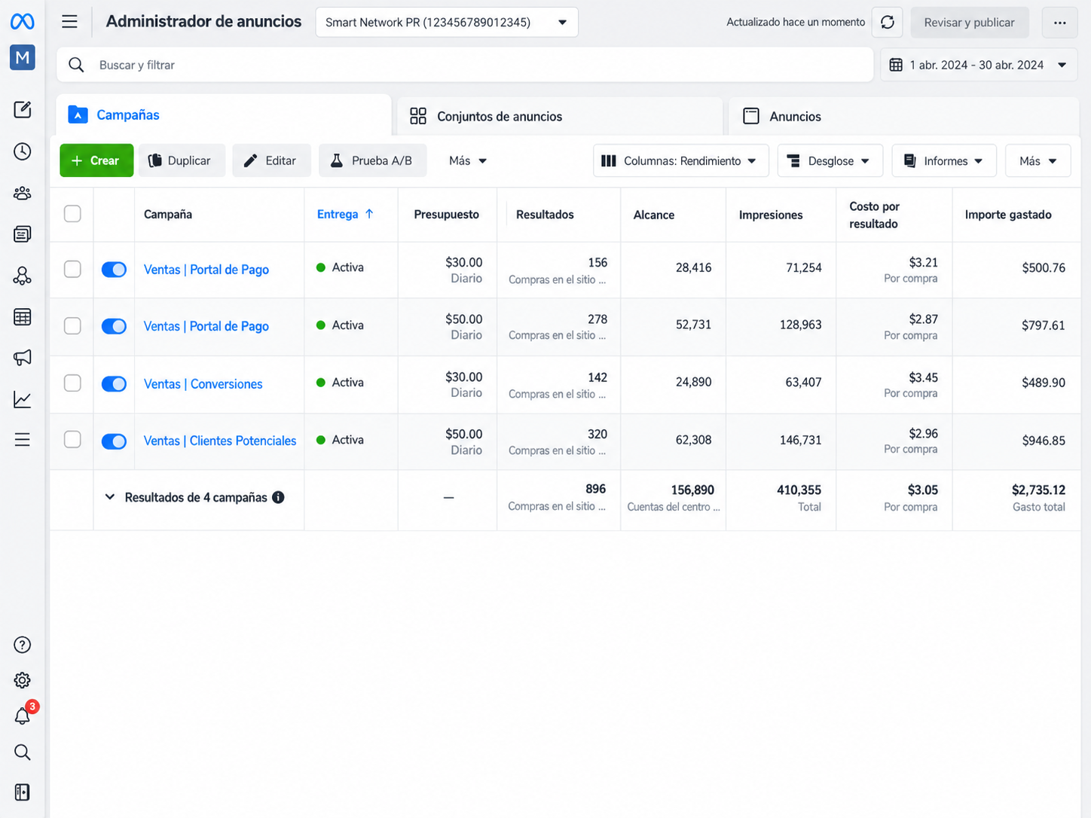The image size is (1091, 818).
Task: Open the audiences people-group icon
Action: 23,194
